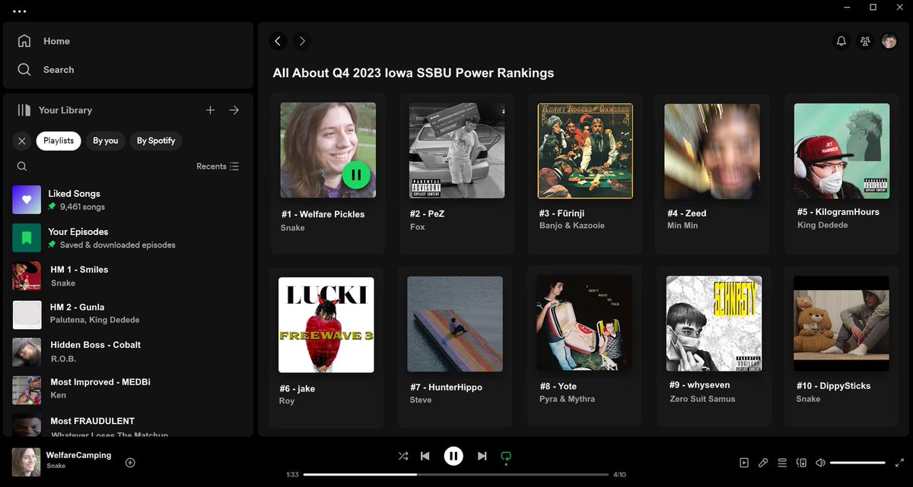Open Your Episodes in library

tap(128, 238)
